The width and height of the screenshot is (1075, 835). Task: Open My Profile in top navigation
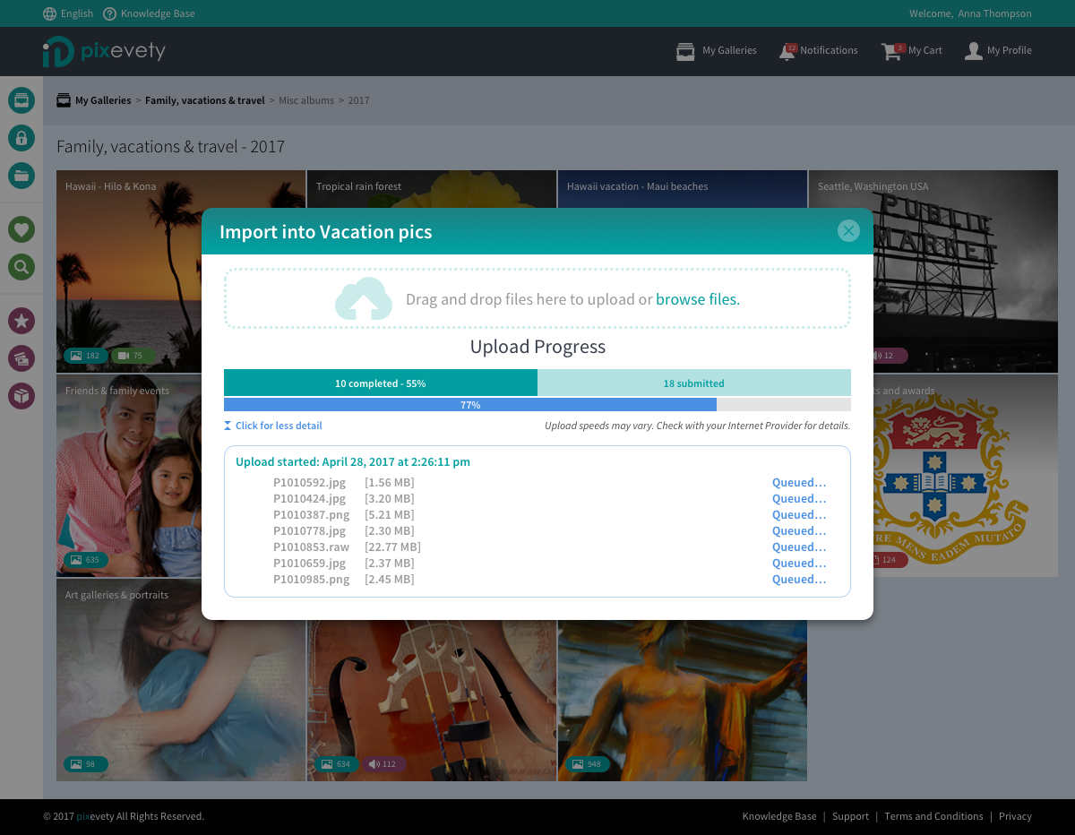pyautogui.click(x=1010, y=51)
